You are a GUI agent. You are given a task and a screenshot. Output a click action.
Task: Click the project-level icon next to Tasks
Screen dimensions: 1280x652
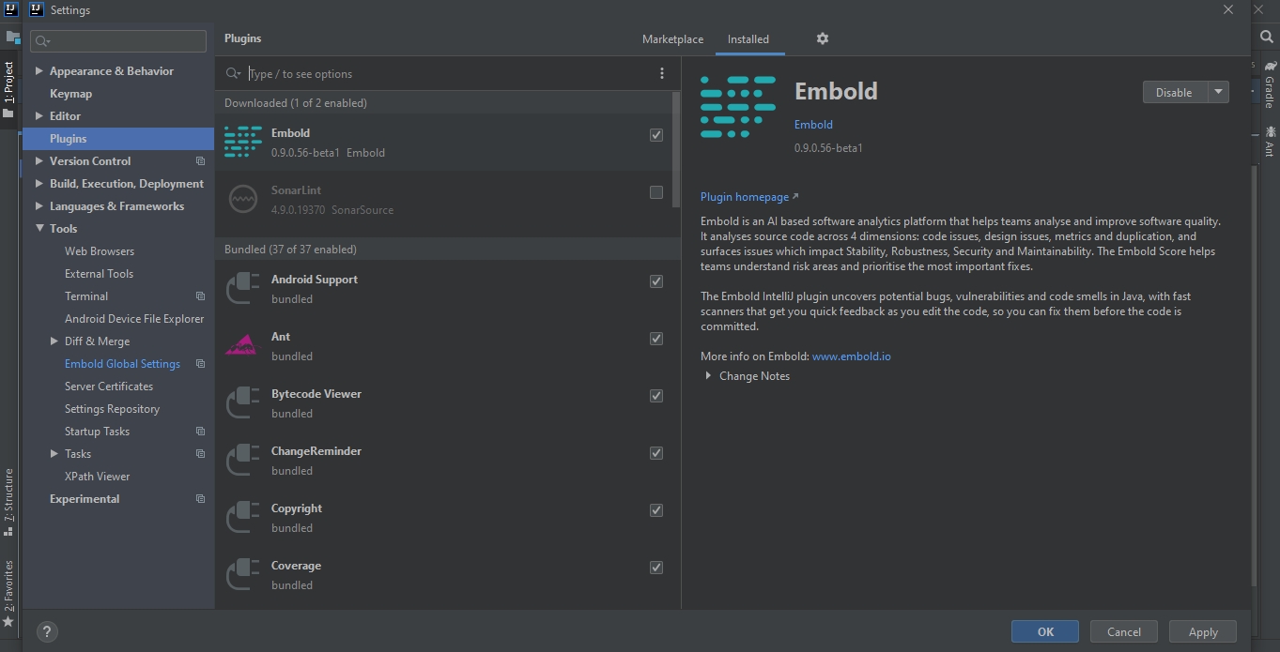point(200,454)
